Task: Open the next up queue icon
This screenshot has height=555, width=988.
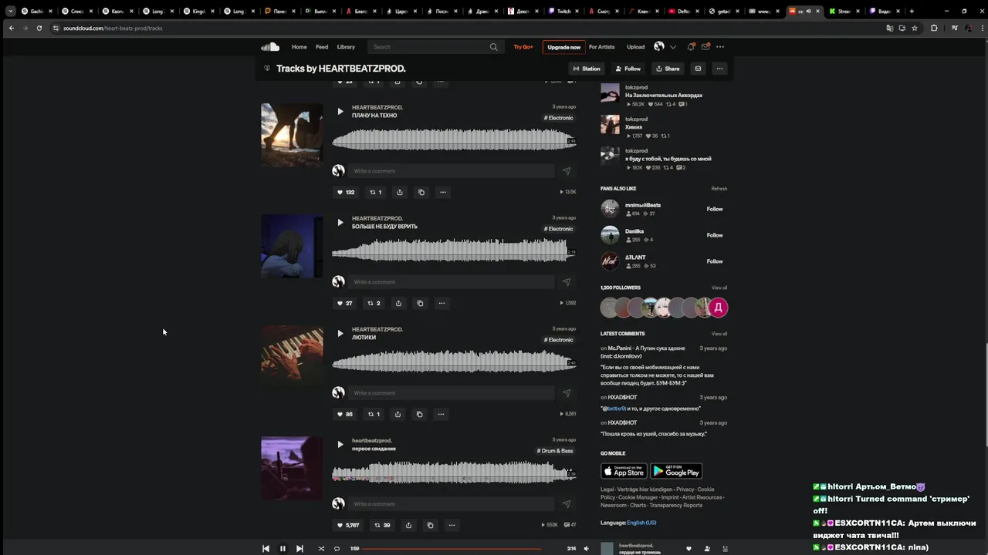Action: click(725, 549)
